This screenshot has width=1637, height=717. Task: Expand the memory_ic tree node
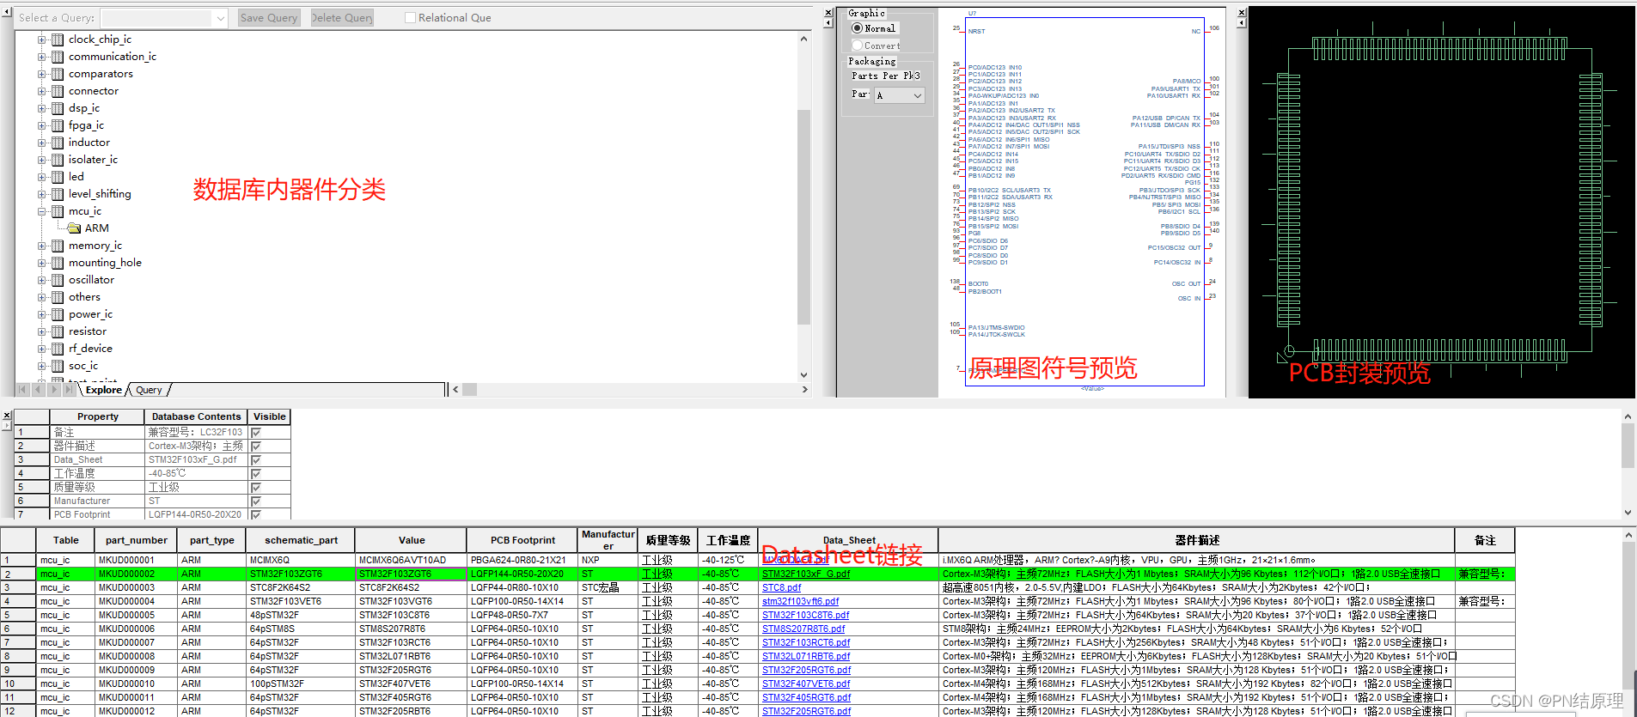tap(41, 246)
